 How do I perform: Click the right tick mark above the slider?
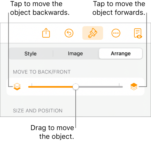[x=119, y=84]
